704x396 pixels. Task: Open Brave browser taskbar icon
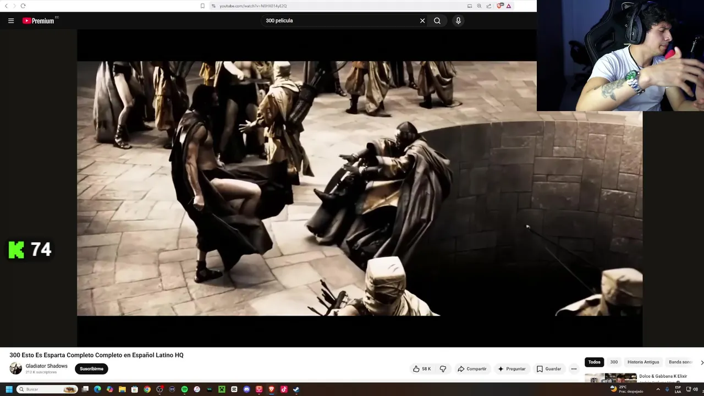coord(271,389)
